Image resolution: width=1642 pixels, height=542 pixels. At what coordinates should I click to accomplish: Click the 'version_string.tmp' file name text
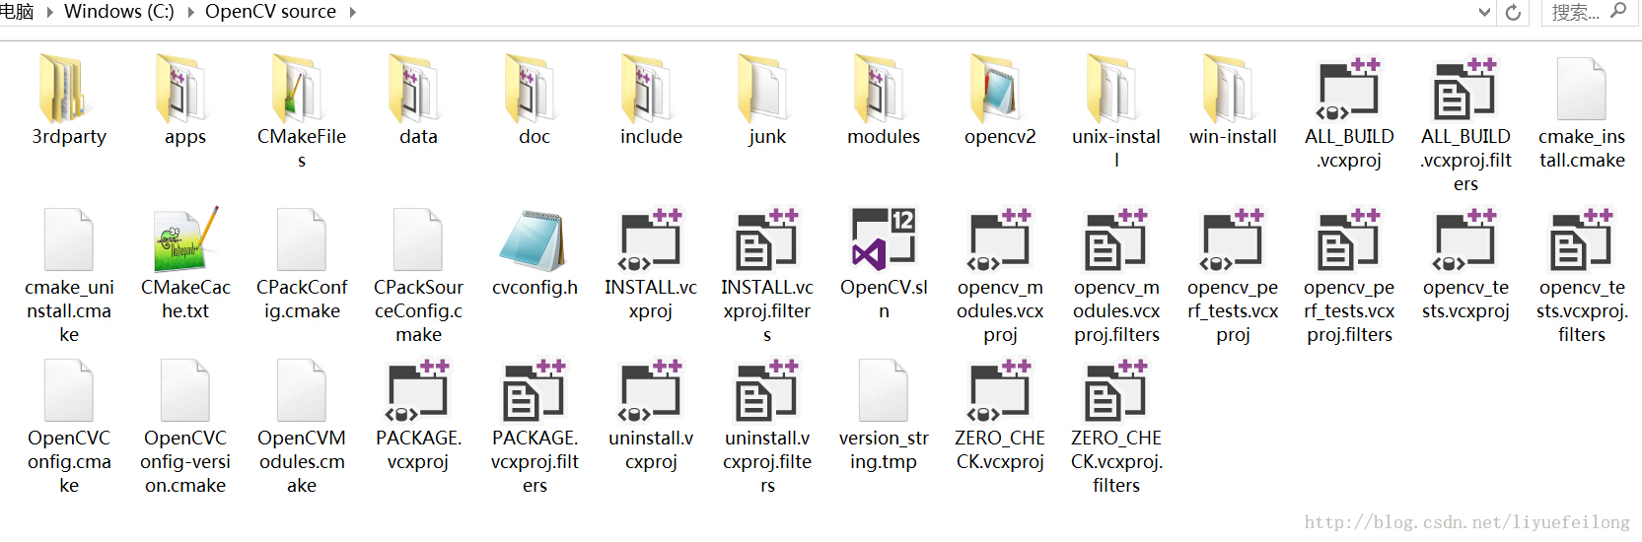[884, 450]
